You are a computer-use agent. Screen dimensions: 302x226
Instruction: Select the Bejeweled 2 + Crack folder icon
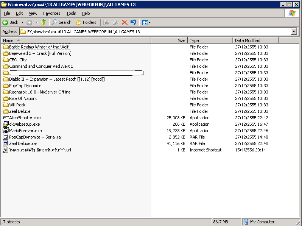6,53
